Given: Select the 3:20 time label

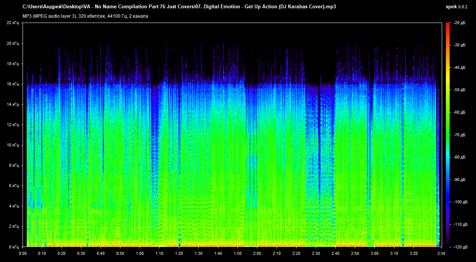Looking at the screenshot, I should (x=414, y=253).
